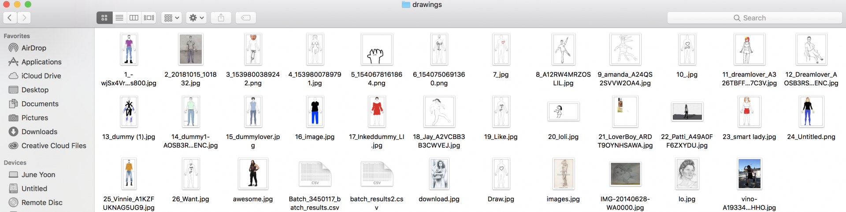Click the vino-A19334...HHO.jpg file name
Viewport: 846px width, 212px height.
click(750, 203)
